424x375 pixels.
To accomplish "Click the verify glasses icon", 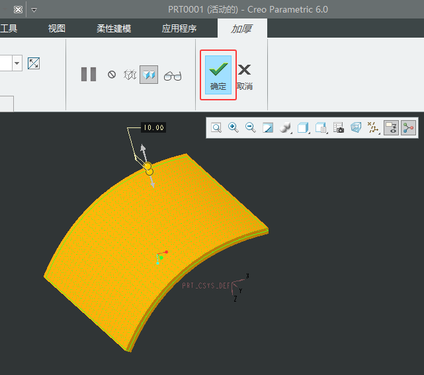I will 172,76.
